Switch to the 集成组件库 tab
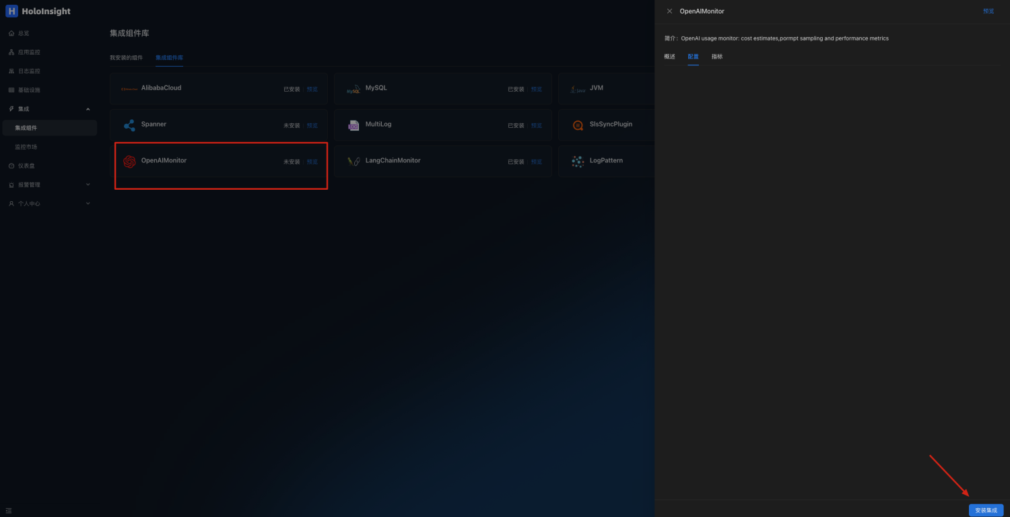The image size is (1010, 517). pyautogui.click(x=169, y=57)
